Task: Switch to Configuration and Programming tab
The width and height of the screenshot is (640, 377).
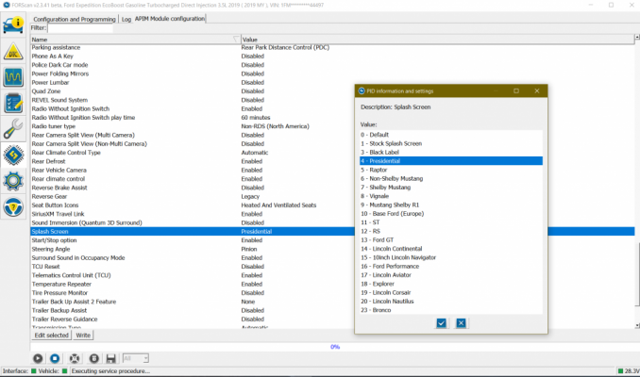Action: [x=75, y=19]
